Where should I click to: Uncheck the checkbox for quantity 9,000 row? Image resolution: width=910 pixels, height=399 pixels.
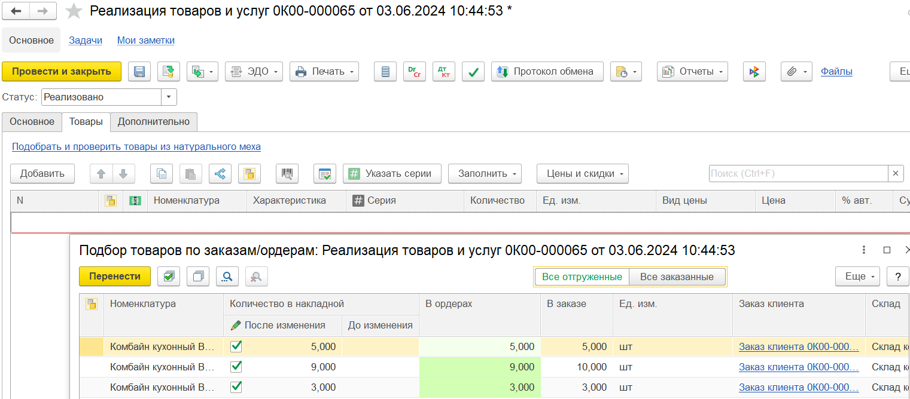[236, 367]
